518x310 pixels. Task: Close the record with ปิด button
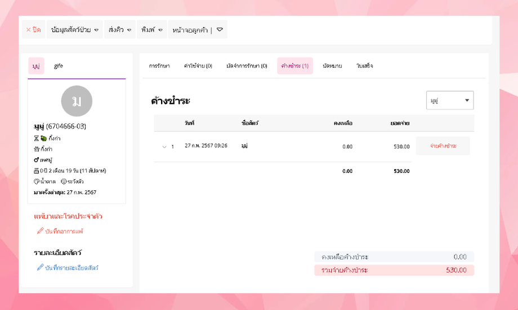tap(33, 30)
